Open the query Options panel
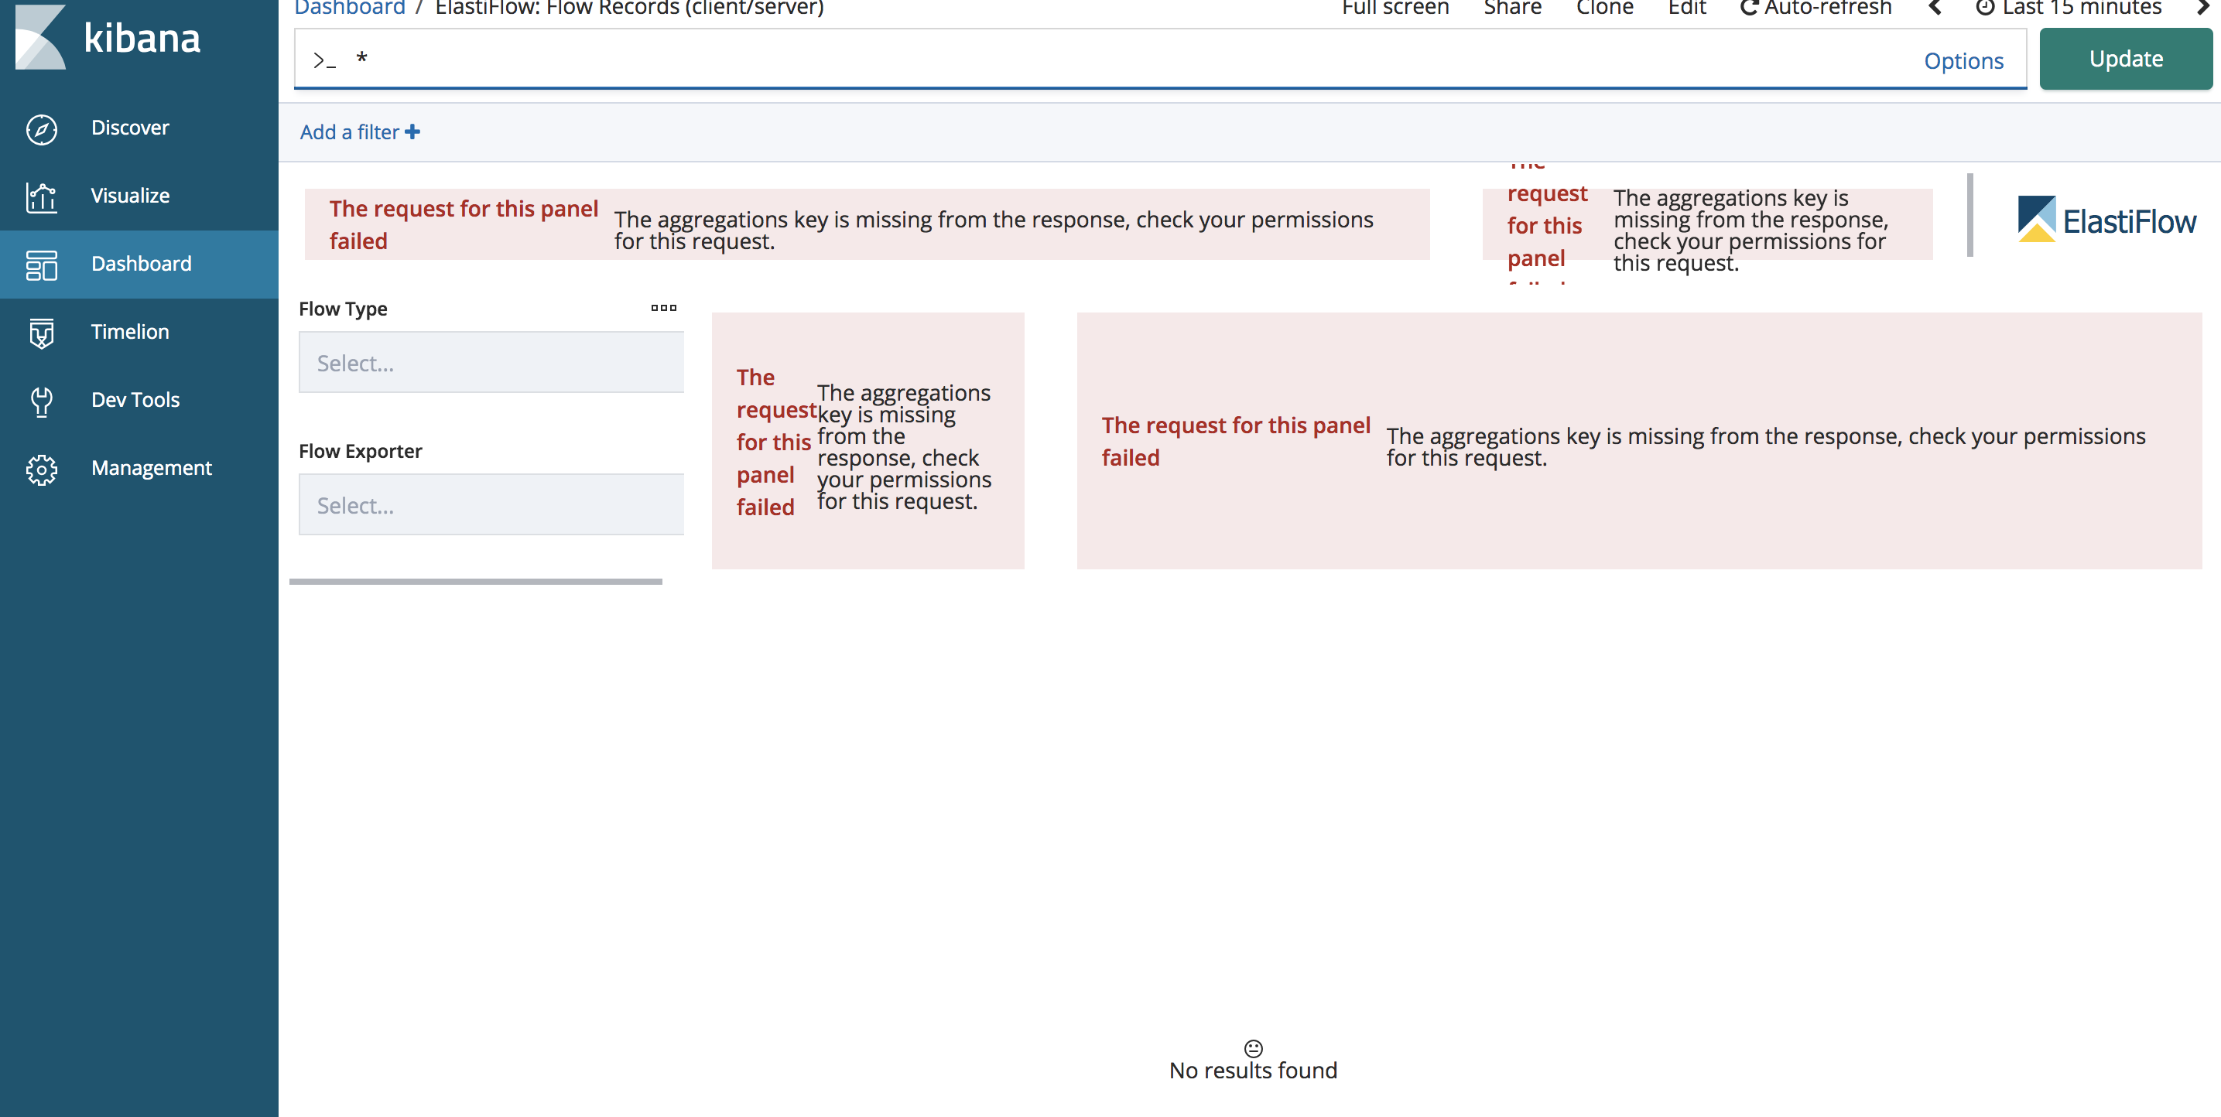The height and width of the screenshot is (1117, 2221). [1963, 60]
